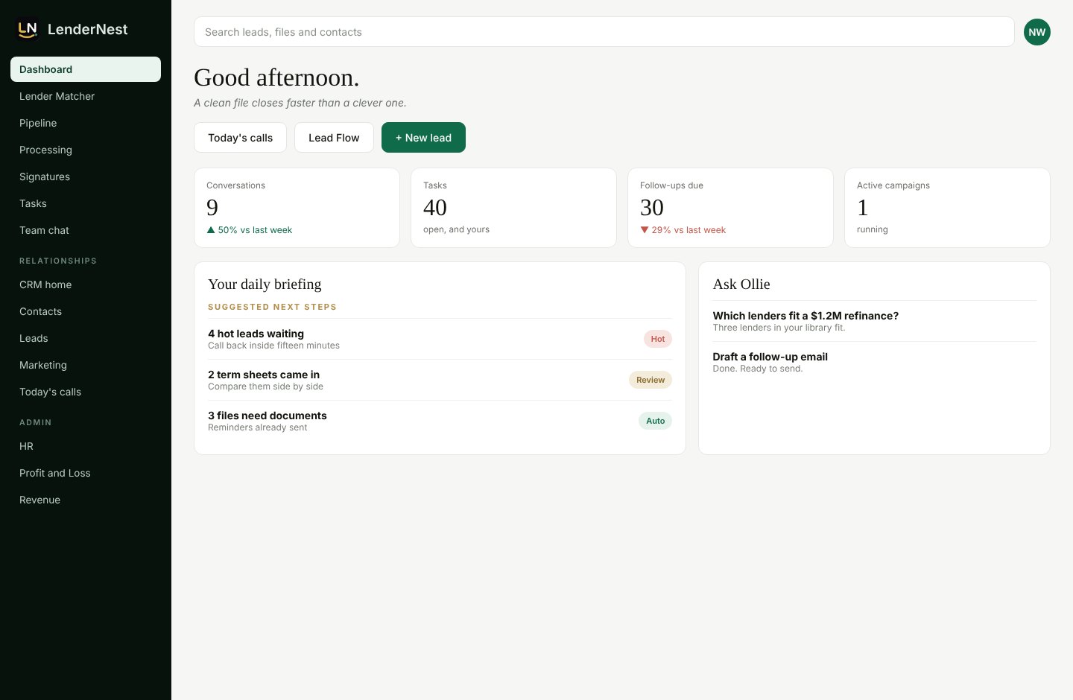Image resolution: width=1073 pixels, height=700 pixels.
Task: Select the '4 hot leads waiting' briefing item
Action: tap(440, 339)
